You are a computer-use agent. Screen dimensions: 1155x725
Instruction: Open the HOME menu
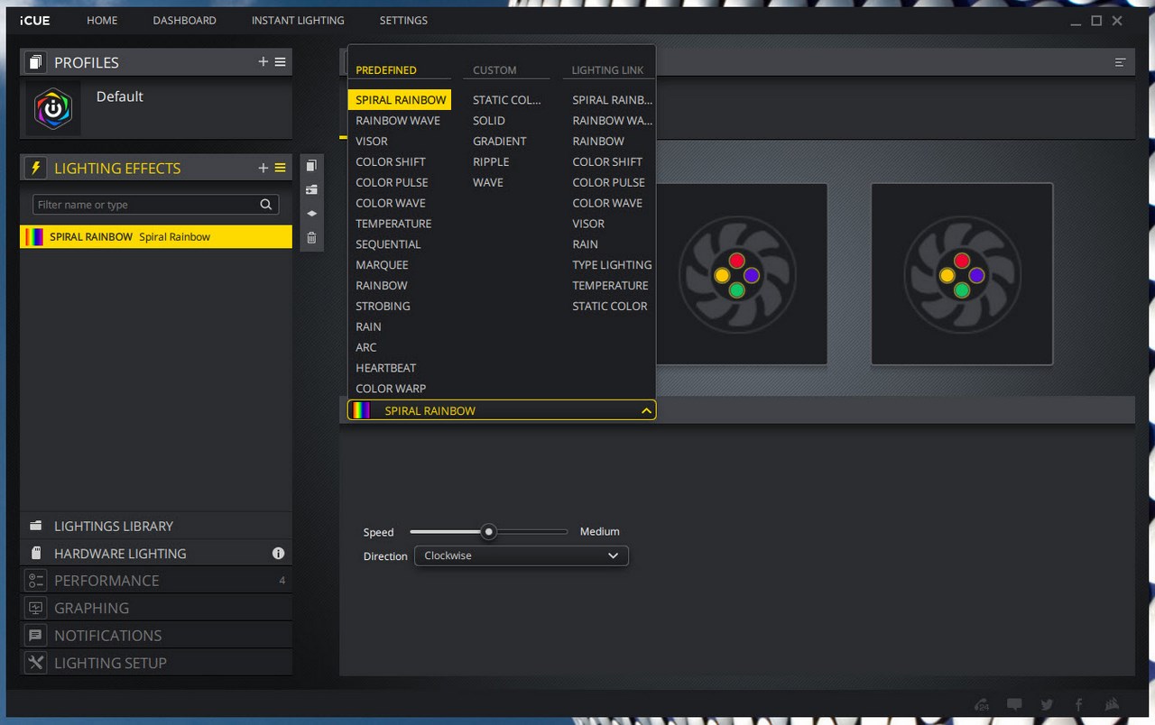click(102, 21)
